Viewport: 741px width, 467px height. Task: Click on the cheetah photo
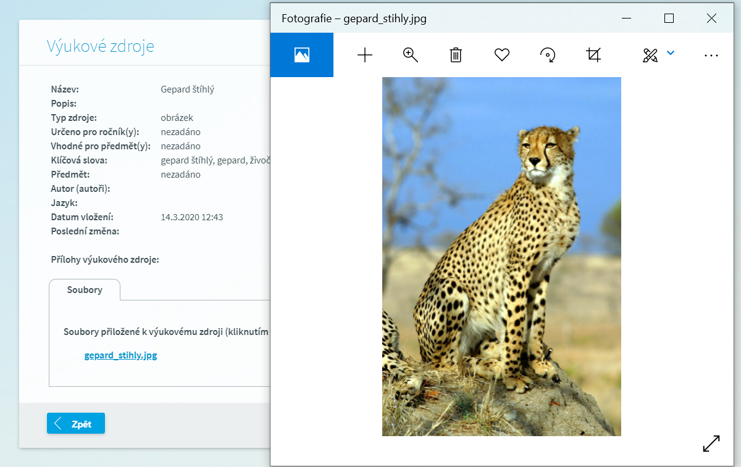[501, 256]
